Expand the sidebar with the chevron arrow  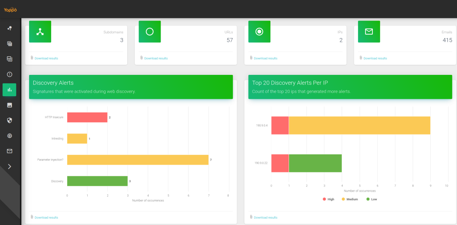tap(9, 166)
